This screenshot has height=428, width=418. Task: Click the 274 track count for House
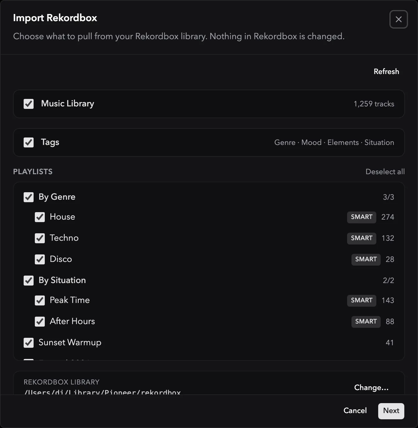388,217
